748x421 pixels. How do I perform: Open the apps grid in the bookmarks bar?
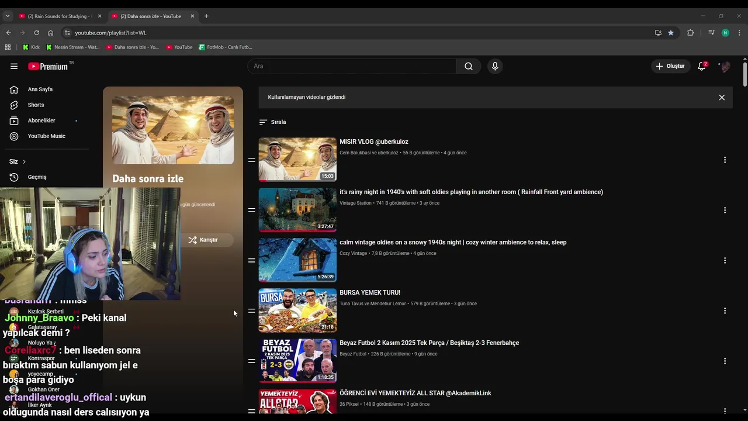pyautogui.click(x=8, y=47)
